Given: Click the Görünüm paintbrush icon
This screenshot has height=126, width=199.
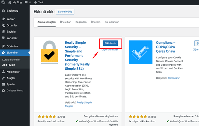Looking at the screenshot, I should click(x=3, y=46).
